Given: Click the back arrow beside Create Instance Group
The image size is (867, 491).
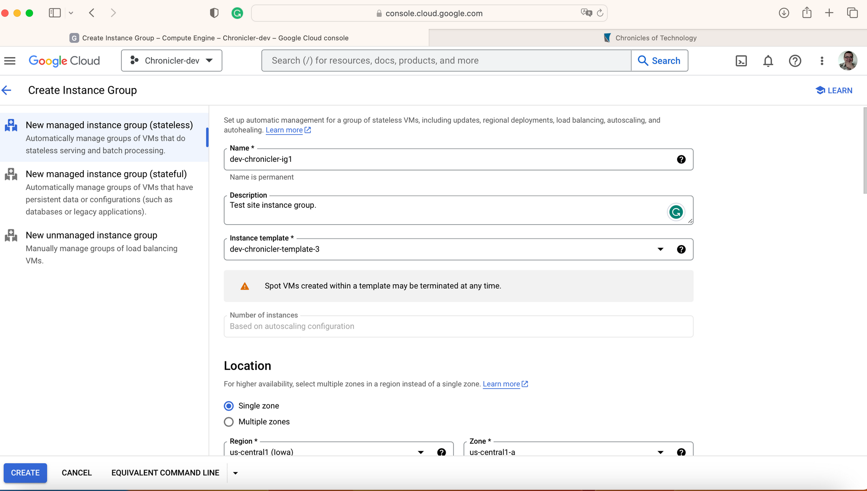Looking at the screenshot, I should click(x=7, y=90).
